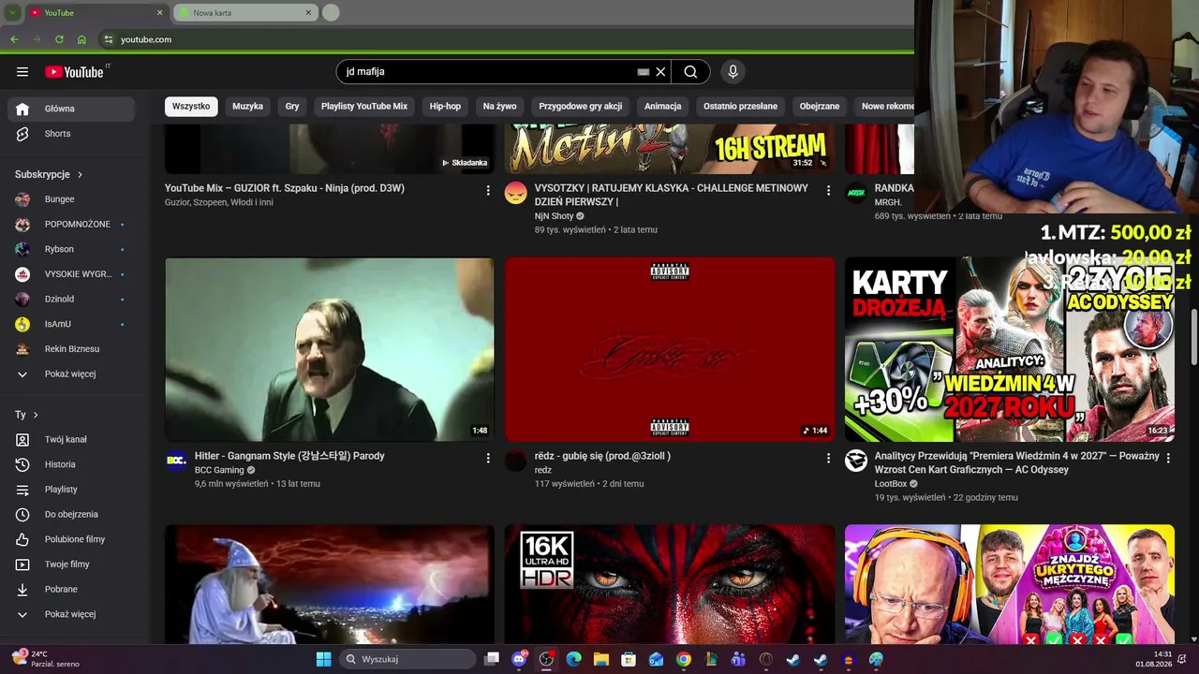Open more options for Analitycy Przewidują video
This screenshot has width=1199, height=674.
[1168, 458]
